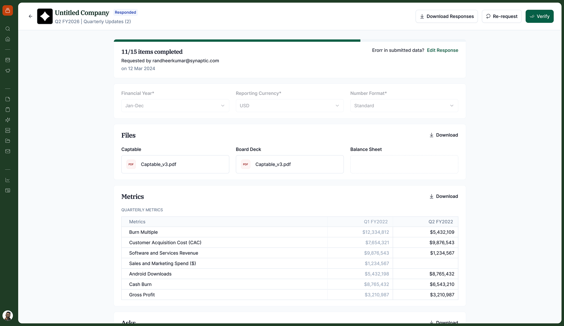Click Software and Services Revenue row label

tap(164, 253)
